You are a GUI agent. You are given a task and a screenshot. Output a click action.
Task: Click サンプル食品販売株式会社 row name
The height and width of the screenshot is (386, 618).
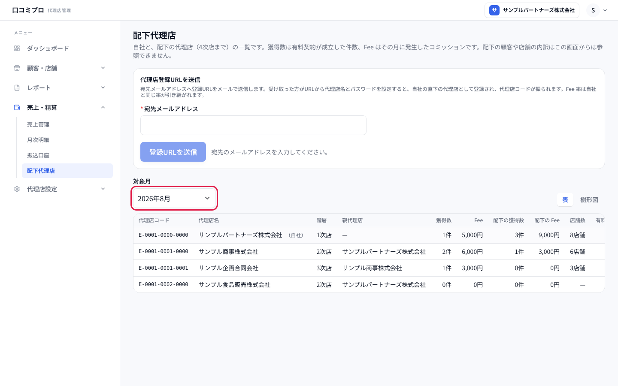(234, 285)
